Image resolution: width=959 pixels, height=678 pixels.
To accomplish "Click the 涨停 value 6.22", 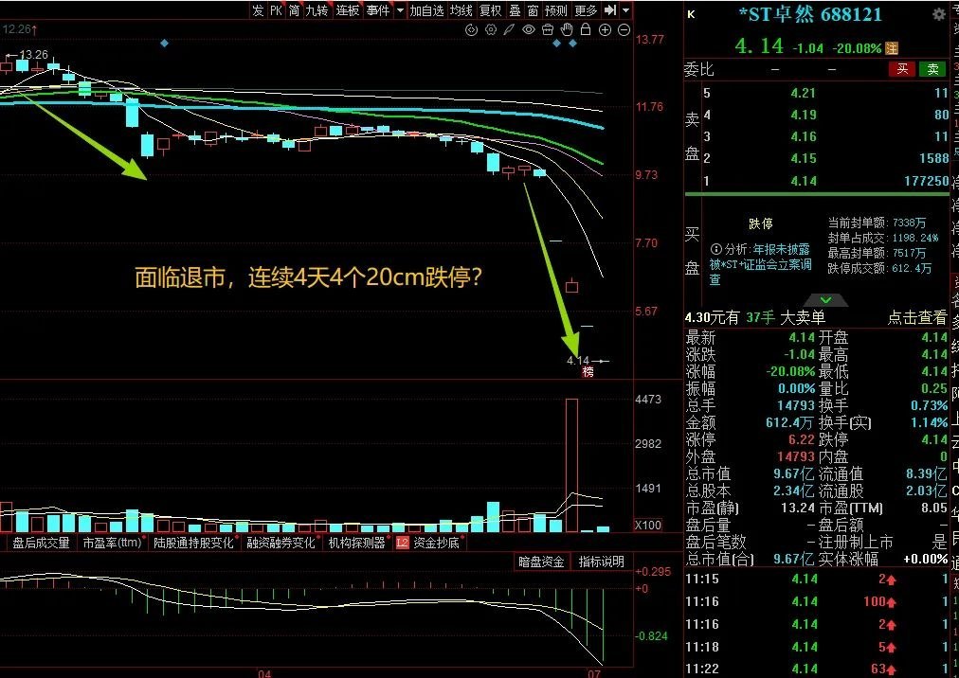I will click(x=801, y=439).
